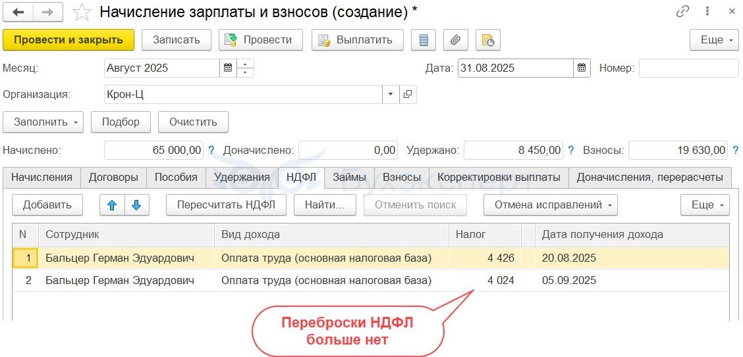Open attached files paperclip icon
Screen dimensions: 743x357
coord(456,40)
